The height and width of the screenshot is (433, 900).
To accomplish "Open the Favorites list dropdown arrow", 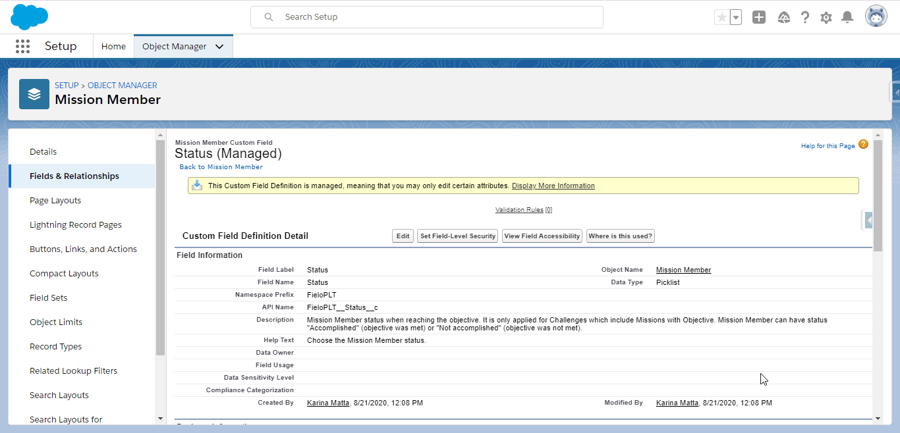I will (x=736, y=17).
